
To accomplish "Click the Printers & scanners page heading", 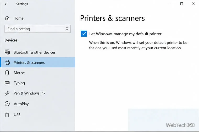I will point(112,18).
